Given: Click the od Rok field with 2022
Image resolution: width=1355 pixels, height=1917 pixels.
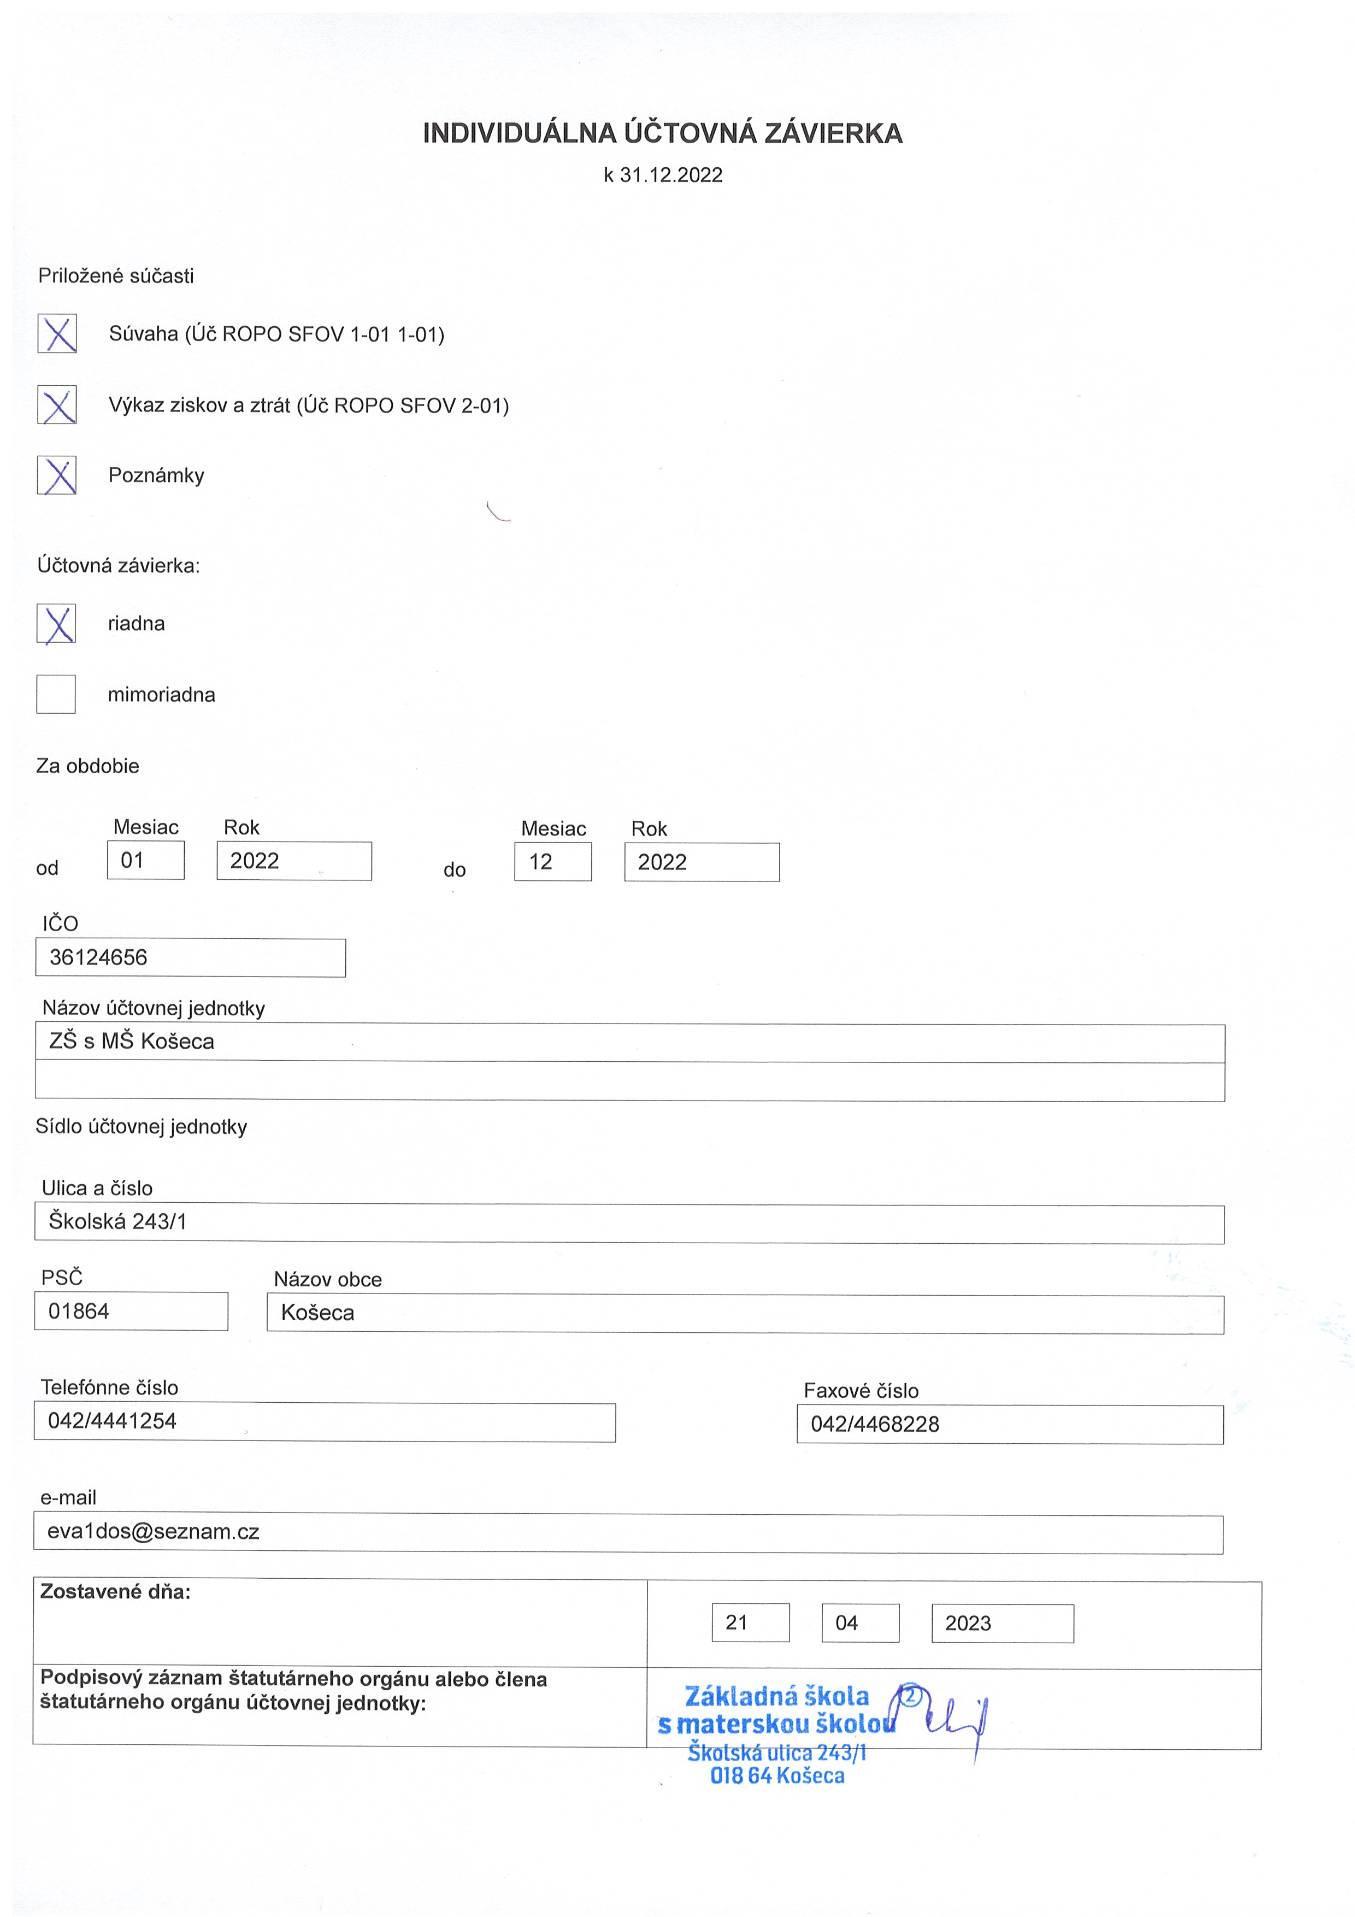Looking at the screenshot, I should (x=294, y=861).
